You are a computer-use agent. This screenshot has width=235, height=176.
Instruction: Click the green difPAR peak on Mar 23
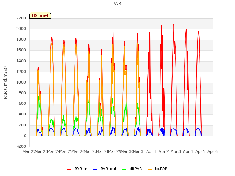click(38, 97)
